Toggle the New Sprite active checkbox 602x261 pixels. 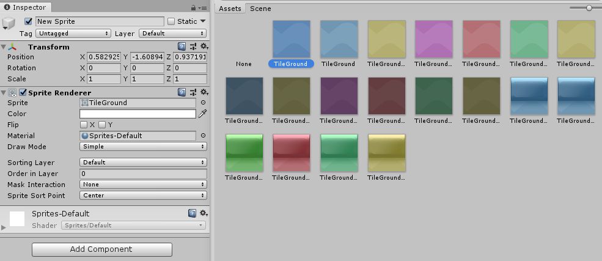[28, 21]
